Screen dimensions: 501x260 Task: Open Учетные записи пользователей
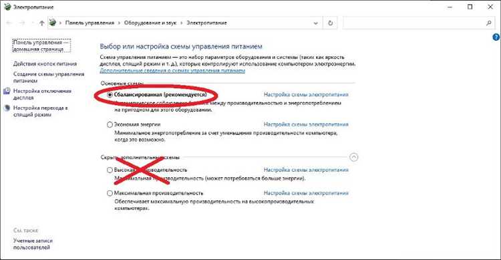(33, 244)
